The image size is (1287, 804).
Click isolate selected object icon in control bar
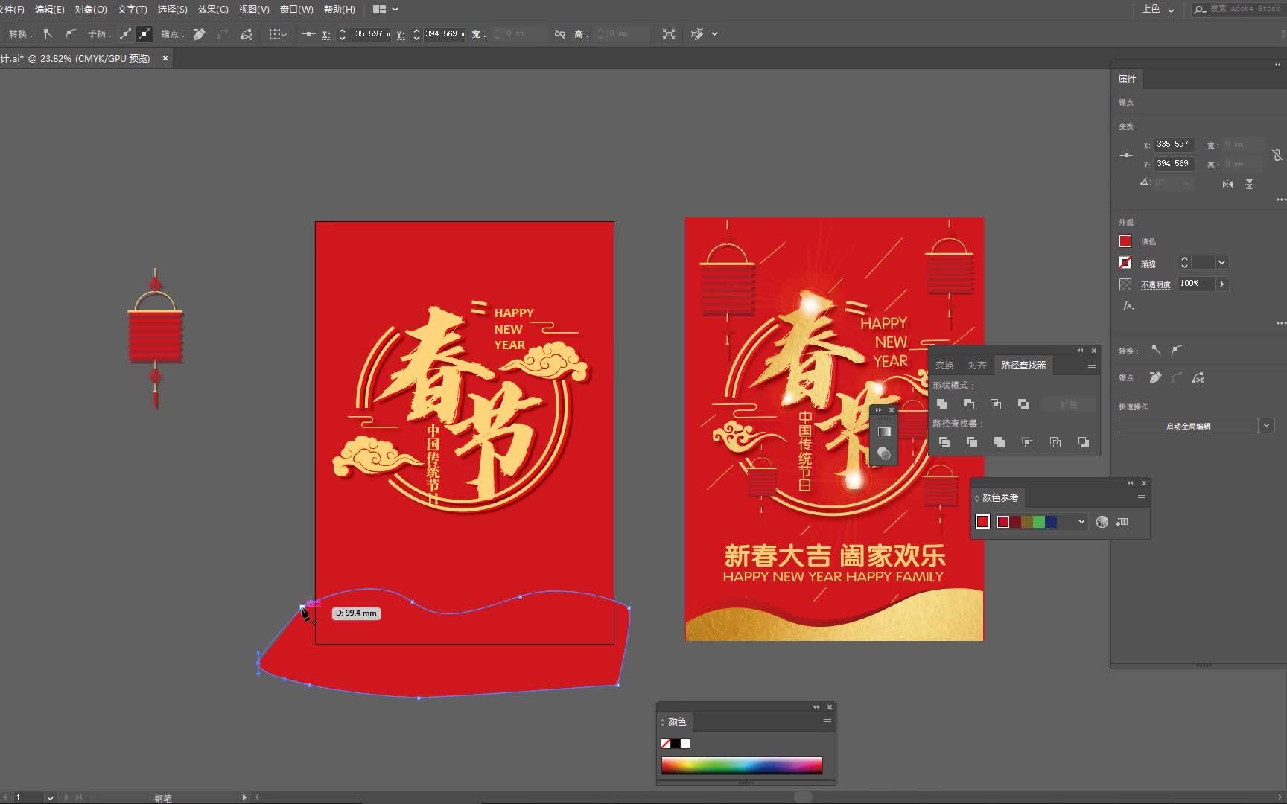[x=669, y=34]
